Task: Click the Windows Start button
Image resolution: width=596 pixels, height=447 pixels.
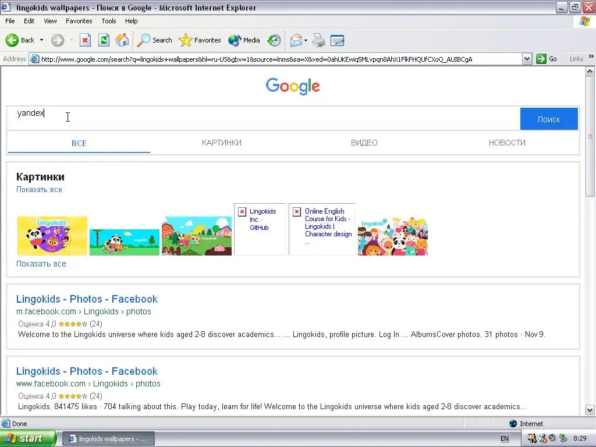Action: tap(27, 438)
